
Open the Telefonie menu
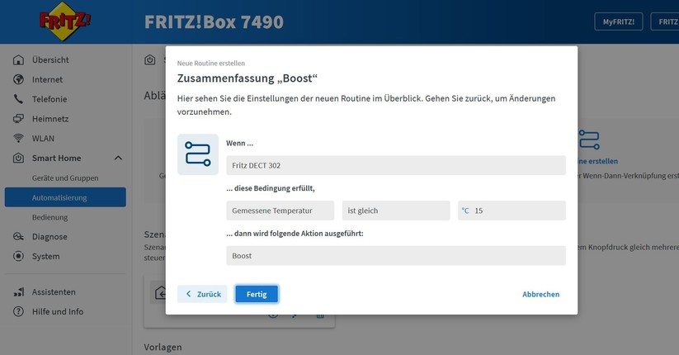pos(50,99)
